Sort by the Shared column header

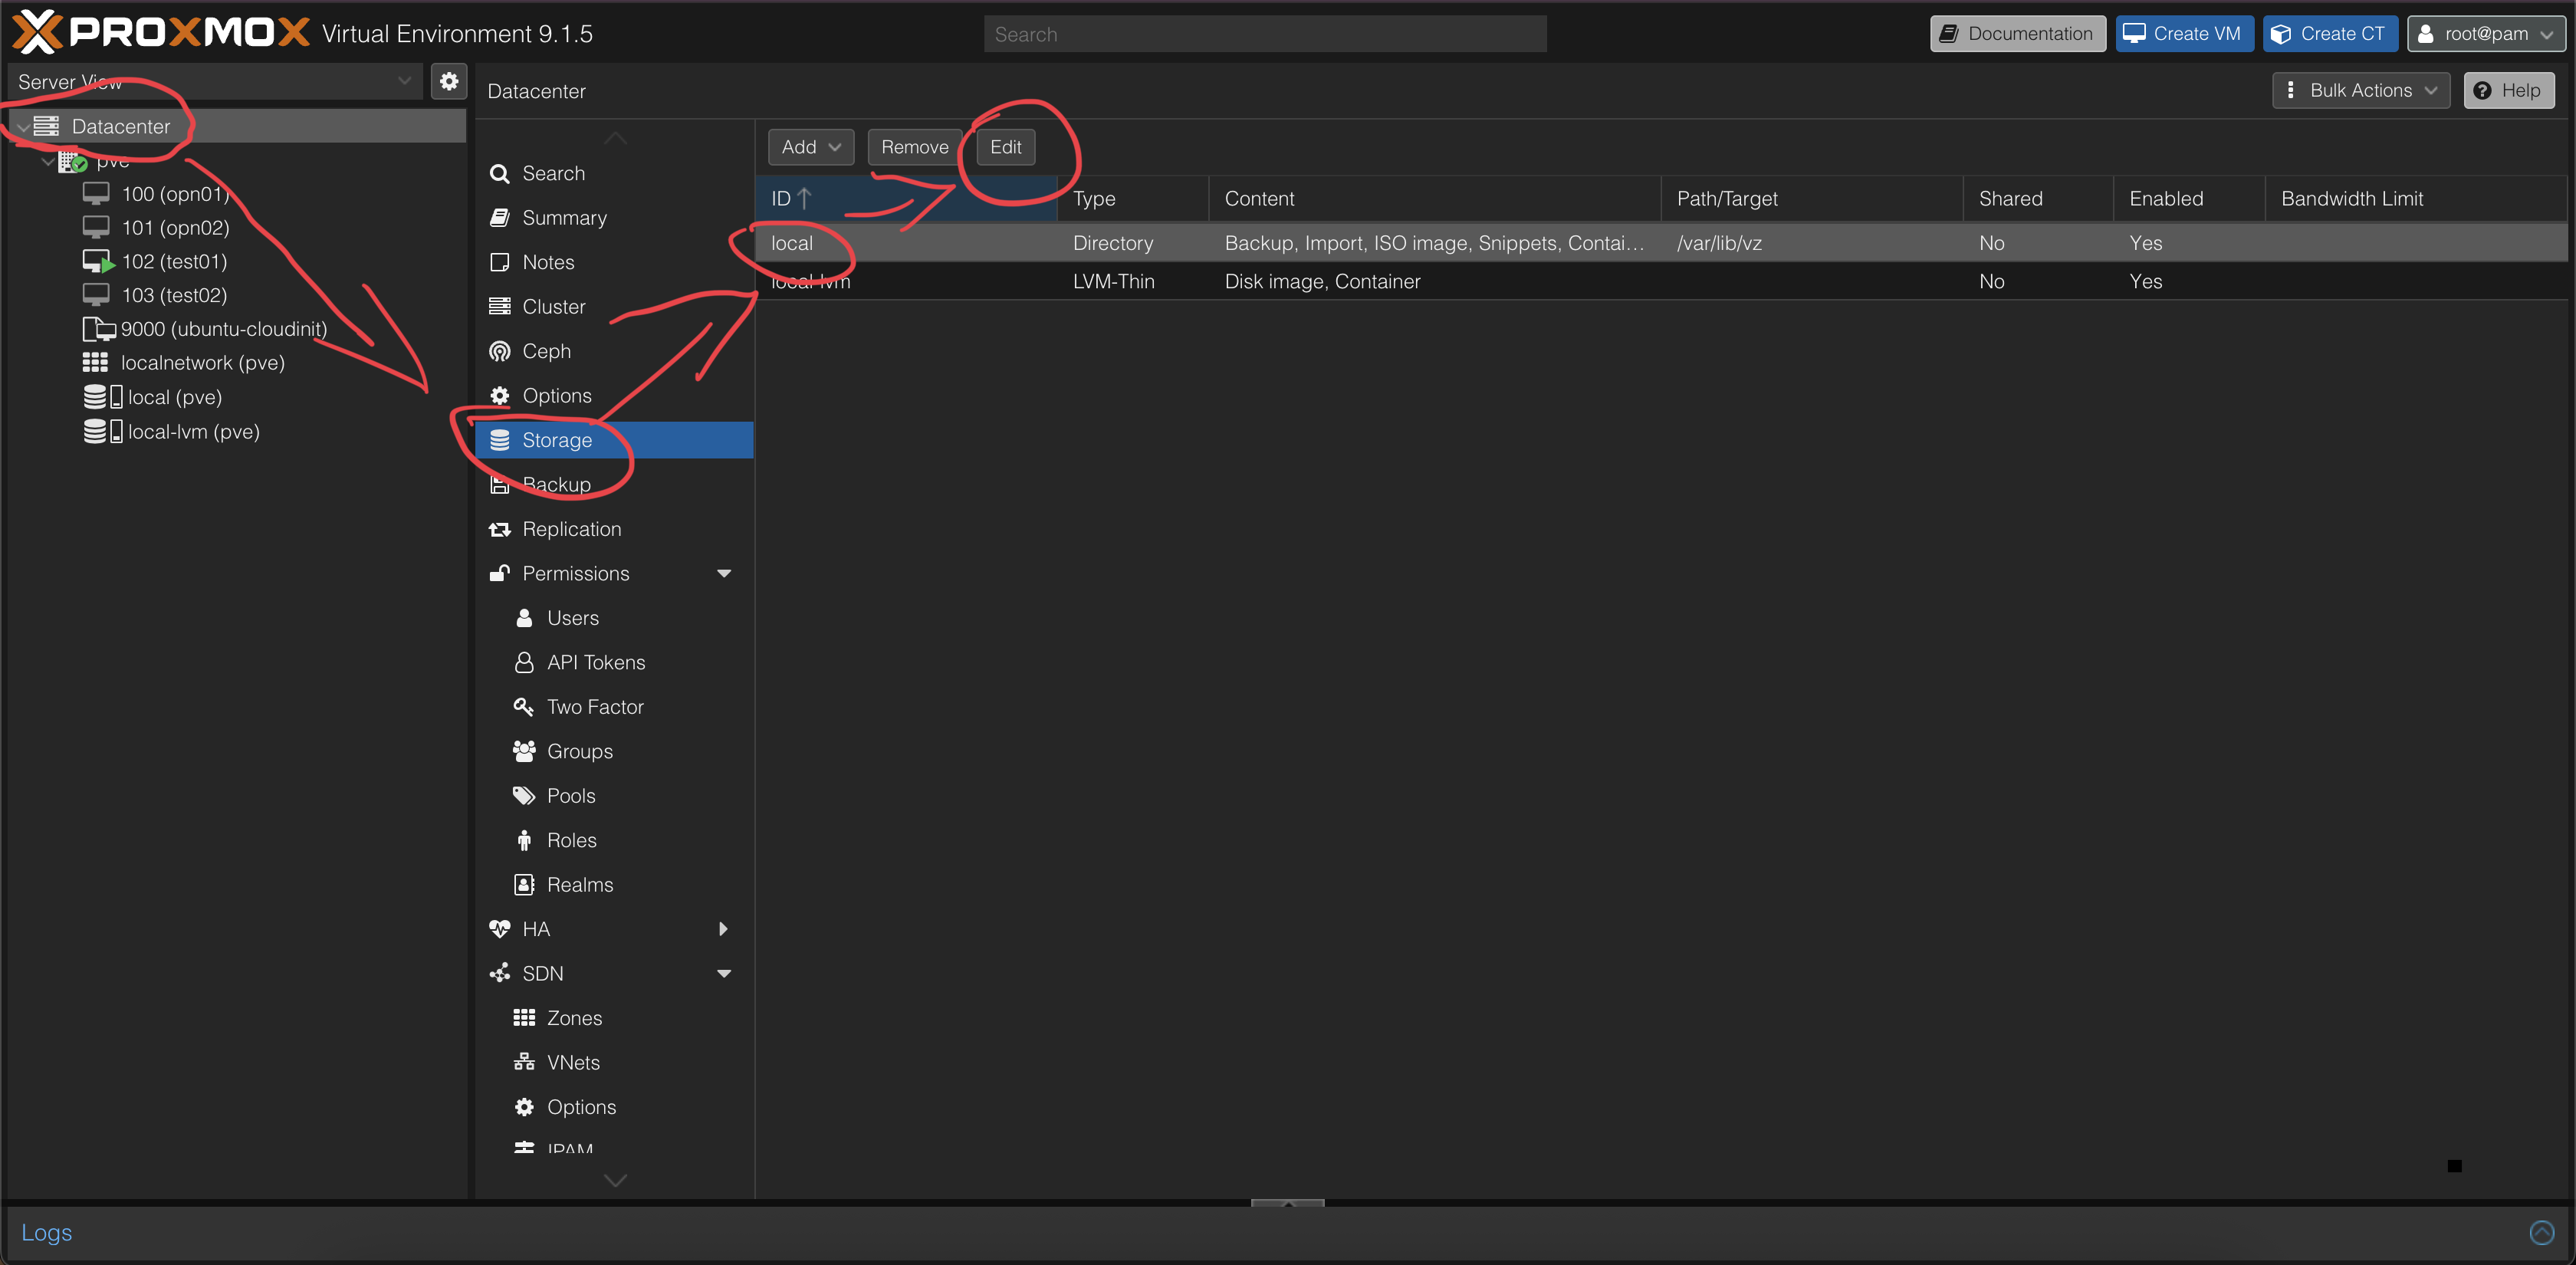coord(2038,199)
